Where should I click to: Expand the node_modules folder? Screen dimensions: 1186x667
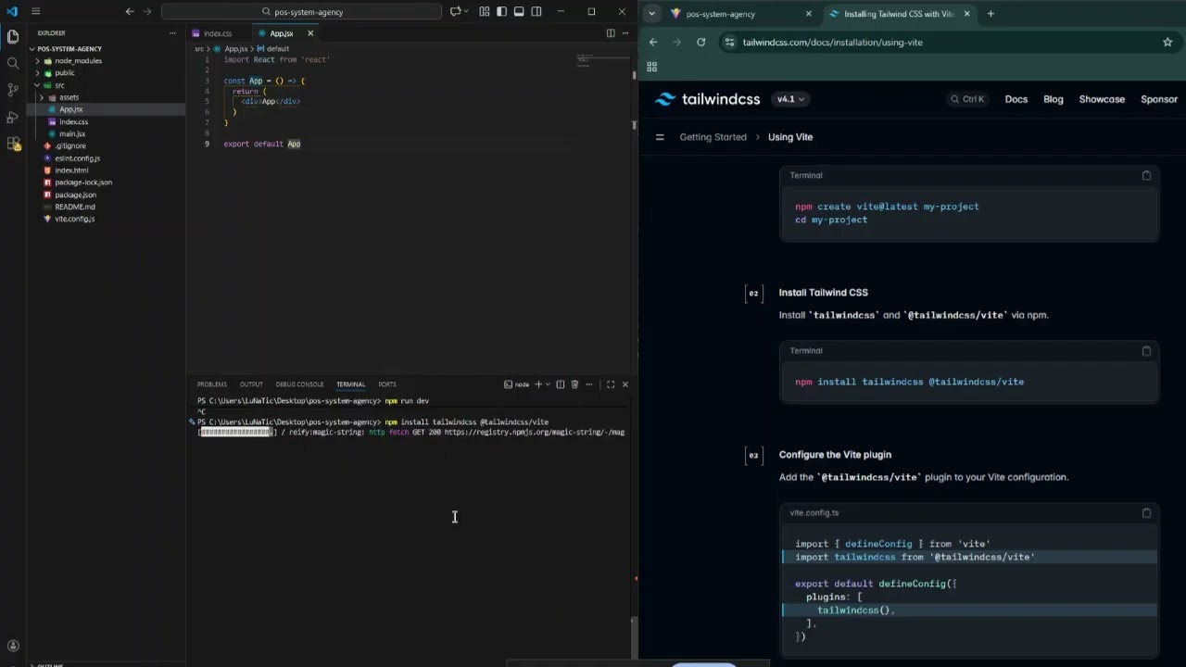click(78, 61)
